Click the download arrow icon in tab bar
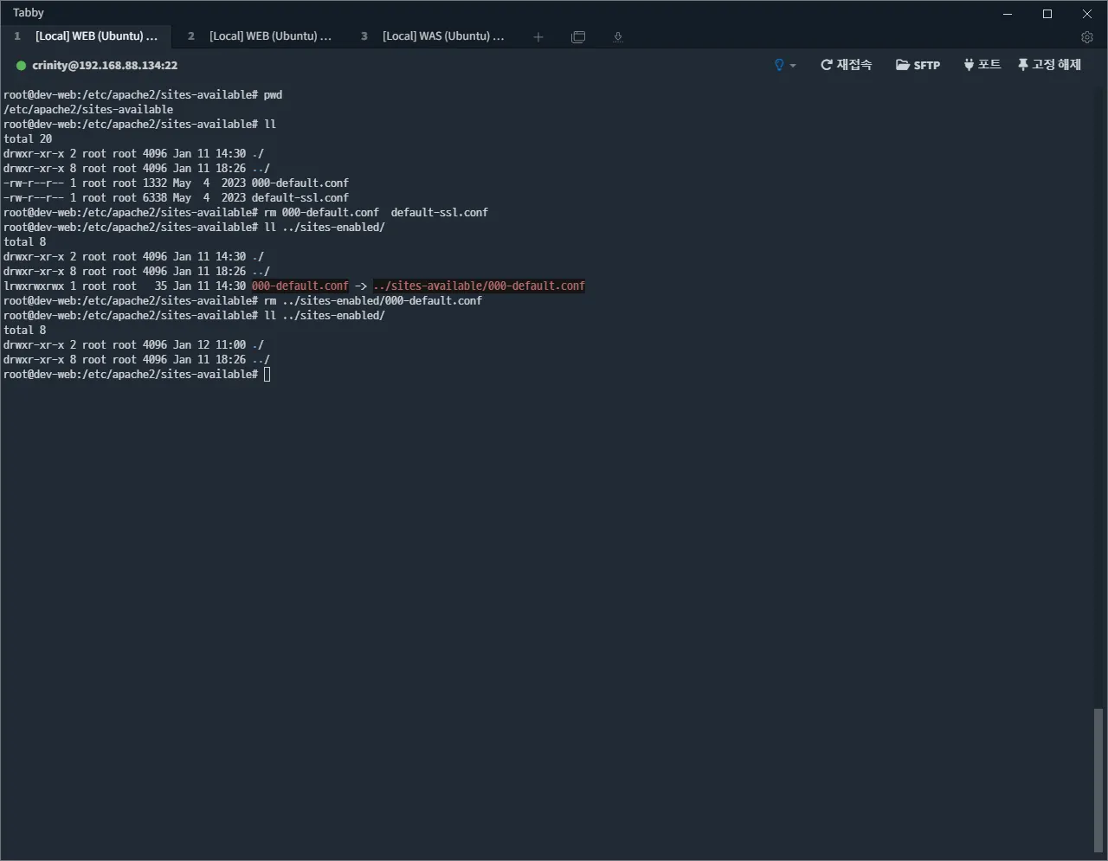This screenshot has height=861, width=1108. tap(618, 36)
